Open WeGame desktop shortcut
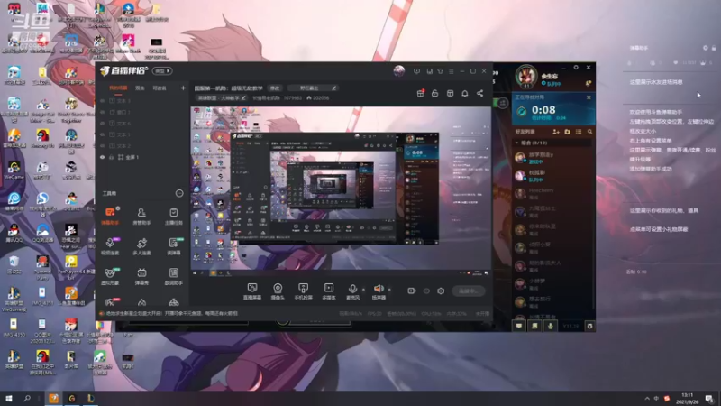 [x=14, y=170]
